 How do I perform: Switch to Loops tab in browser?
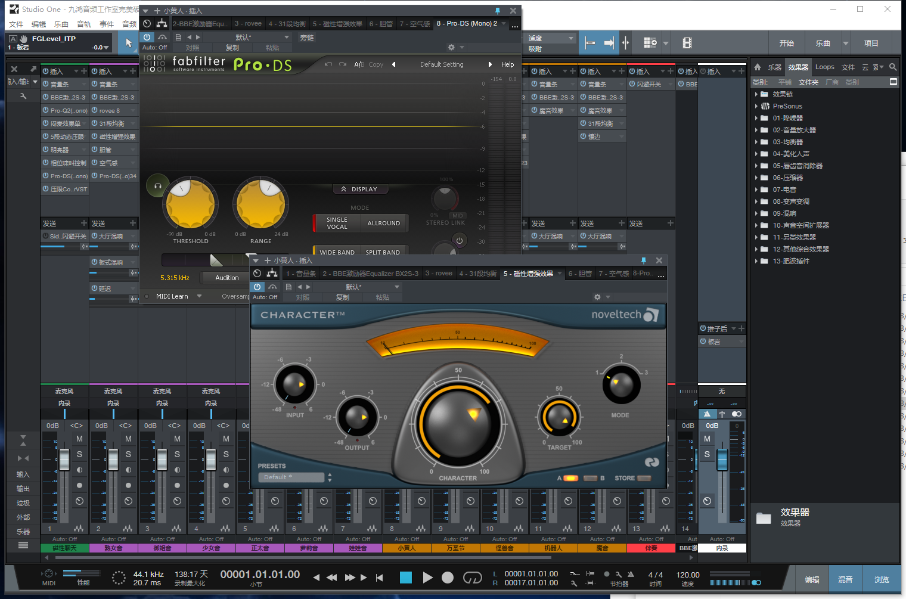coord(824,67)
